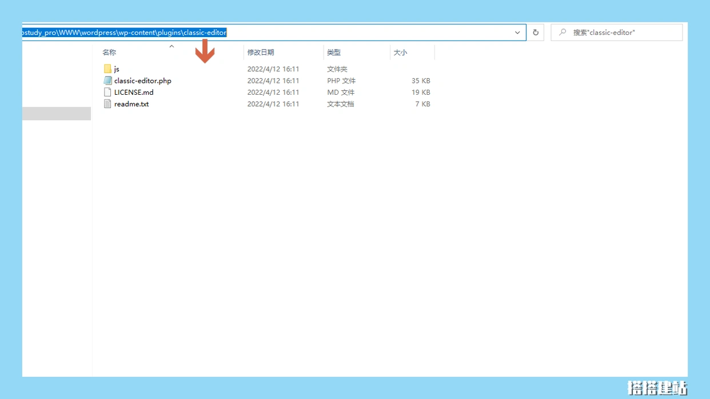Image resolution: width=710 pixels, height=399 pixels.
Task: Select the readme.txt file name
Action: click(131, 104)
